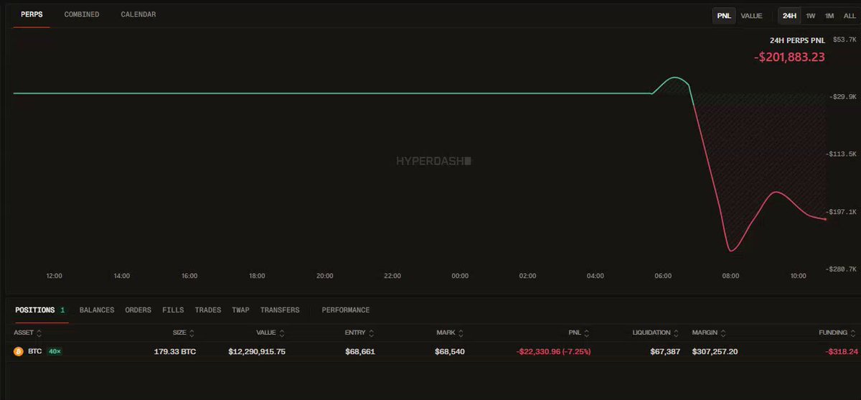This screenshot has height=400, width=861.
Task: Show the ALL time range
Action: coord(850,16)
